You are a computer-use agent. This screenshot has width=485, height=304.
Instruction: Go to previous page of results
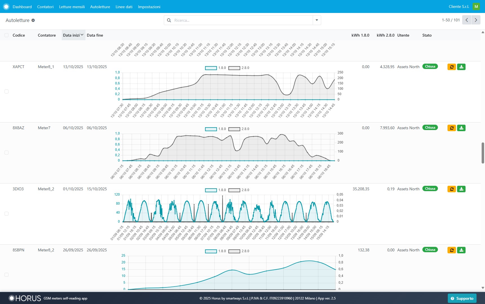[x=467, y=20]
